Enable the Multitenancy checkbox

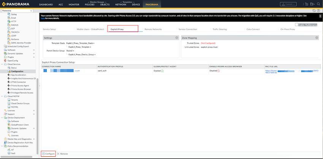tap(297, 25)
